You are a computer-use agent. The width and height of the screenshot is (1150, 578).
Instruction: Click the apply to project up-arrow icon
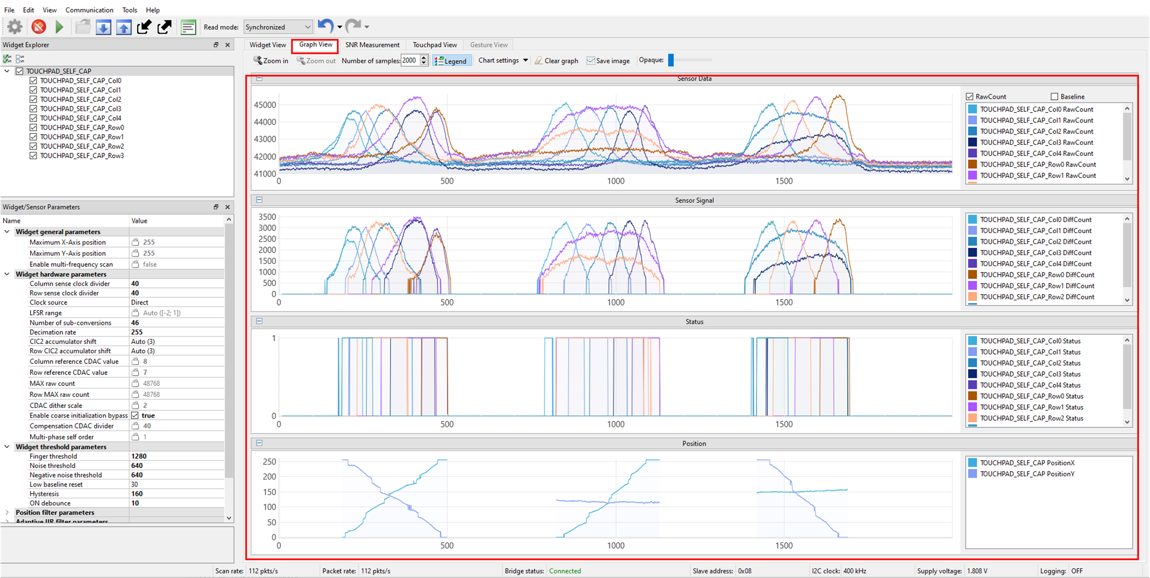pos(124,27)
